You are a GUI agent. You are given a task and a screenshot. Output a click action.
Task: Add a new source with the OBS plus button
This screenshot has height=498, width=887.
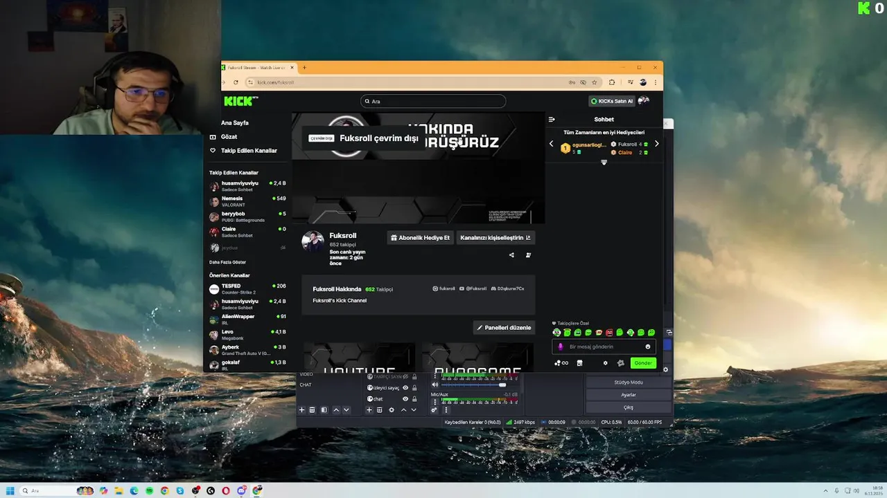tap(369, 410)
